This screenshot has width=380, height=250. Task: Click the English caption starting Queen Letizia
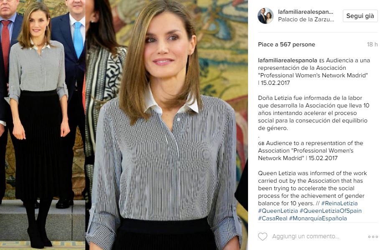tap(312, 188)
